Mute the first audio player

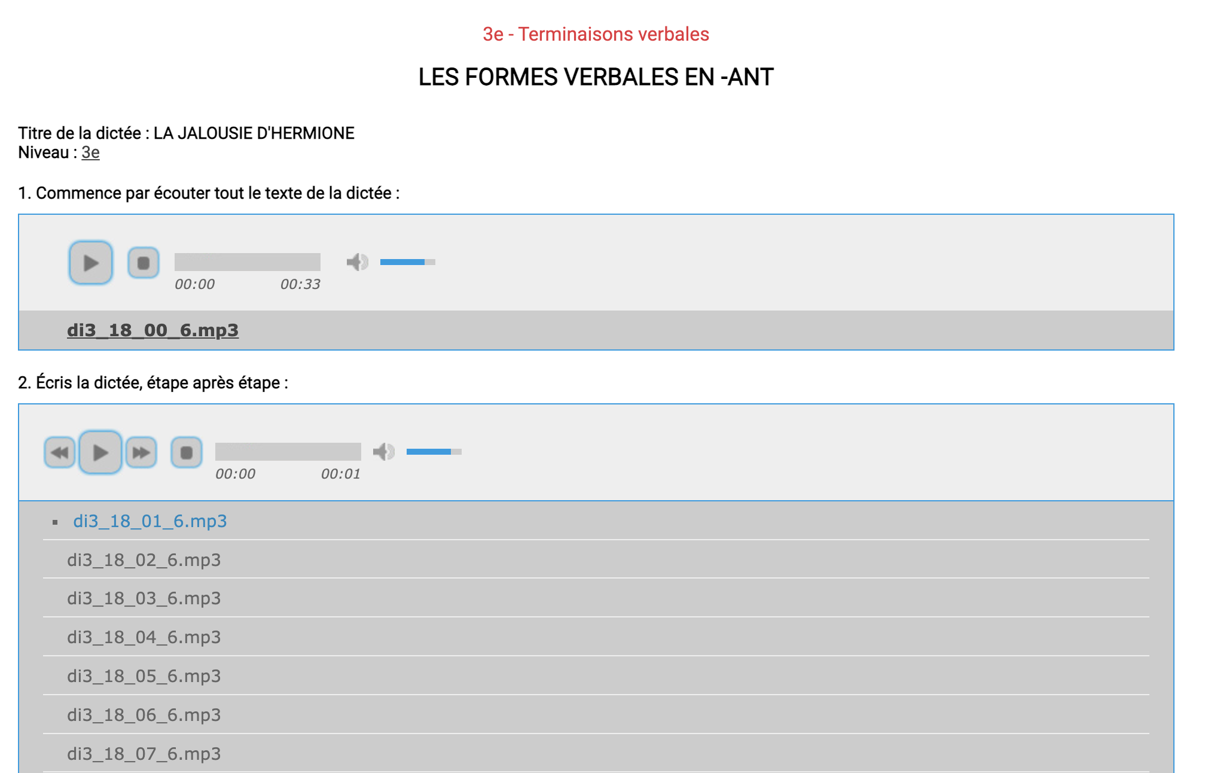[357, 262]
